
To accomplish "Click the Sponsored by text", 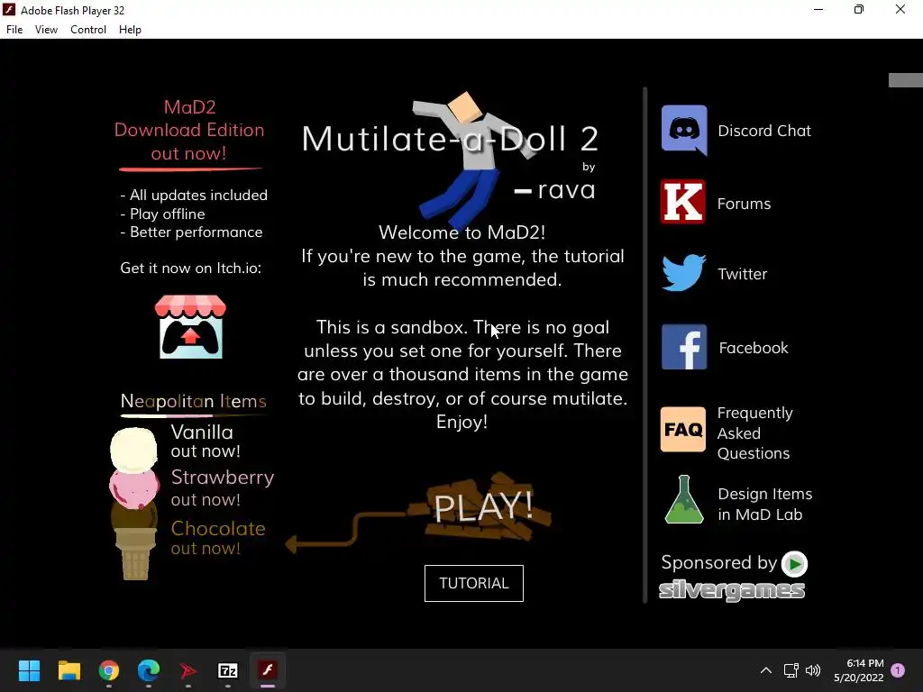I will tap(718, 563).
